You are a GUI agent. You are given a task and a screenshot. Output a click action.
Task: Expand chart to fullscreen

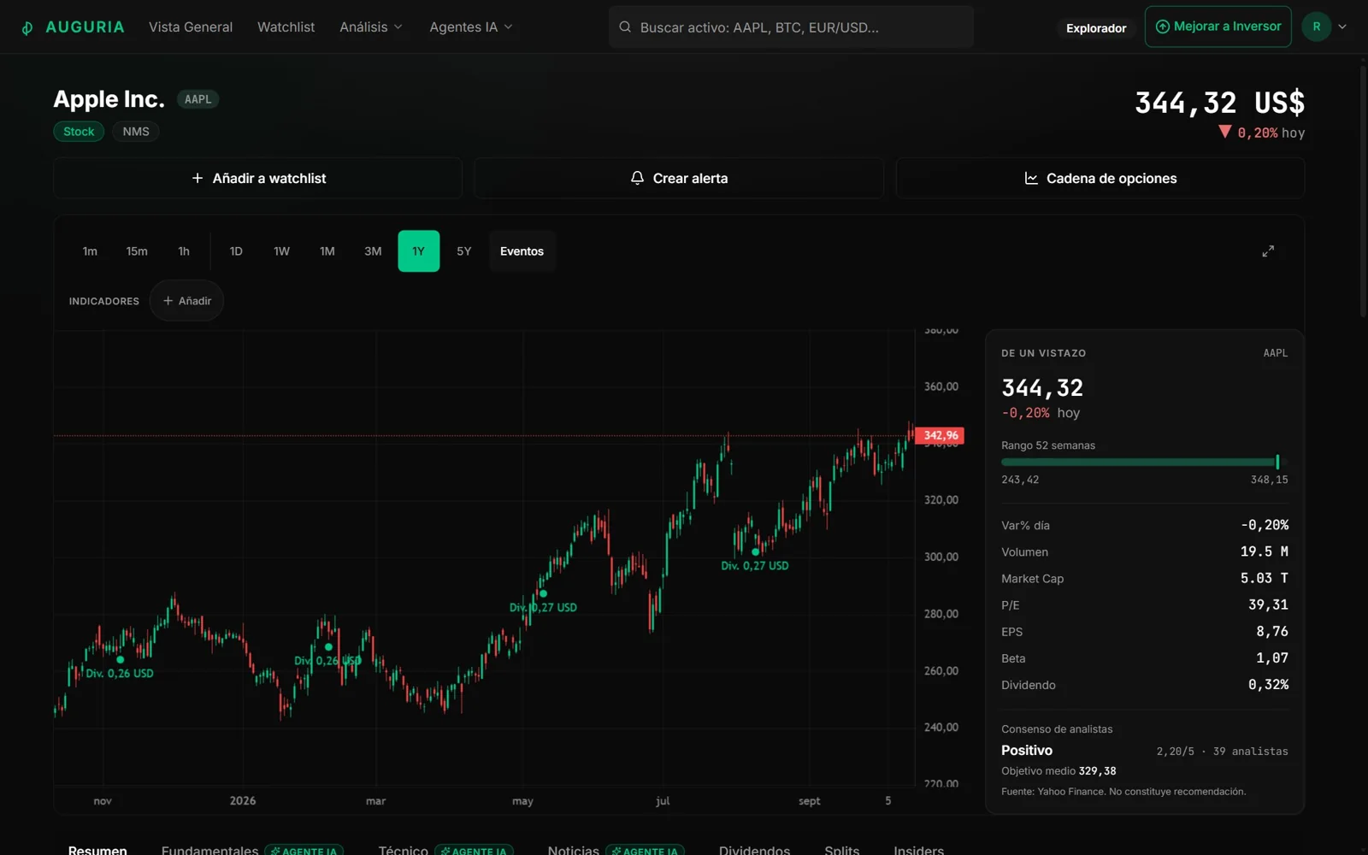[x=1268, y=251]
